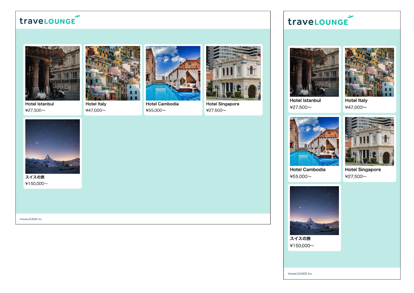Click the traveLOUNGE logo in the narrow mobile layout

(x=320, y=21)
